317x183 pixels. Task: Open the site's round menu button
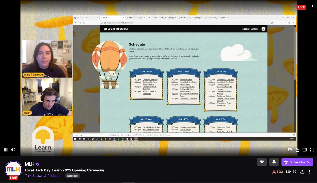(x=263, y=29)
